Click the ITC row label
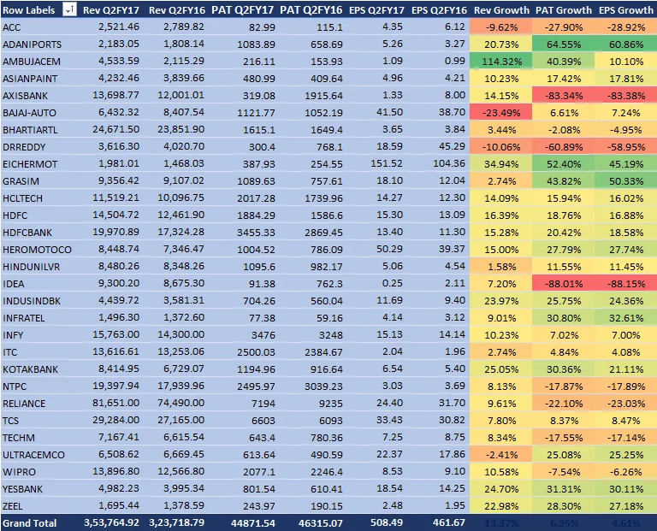The width and height of the screenshot is (657, 531). [x=10, y=352]
